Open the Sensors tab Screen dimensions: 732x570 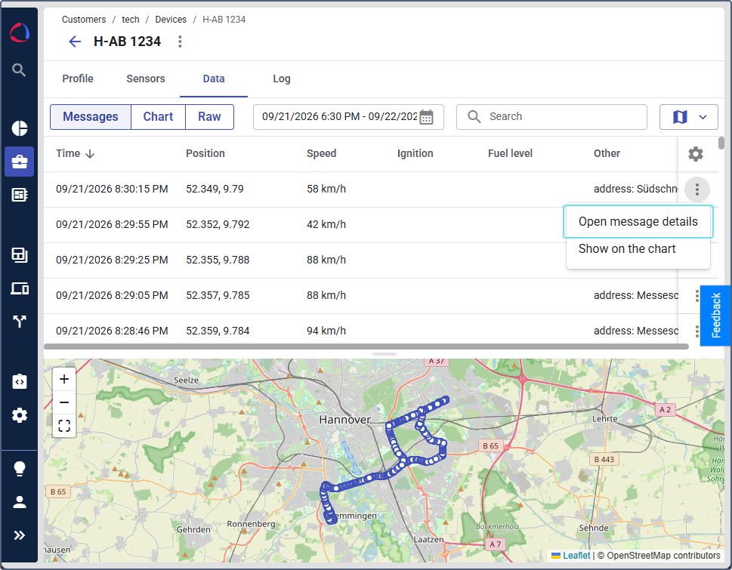tap(146, 79)
